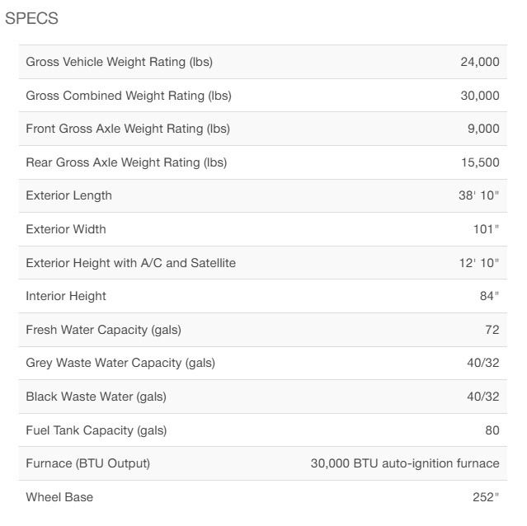This screenshot has height=526, width=527.
Task: Click the Black Waste Water label
Action: (x=96, y=397)
